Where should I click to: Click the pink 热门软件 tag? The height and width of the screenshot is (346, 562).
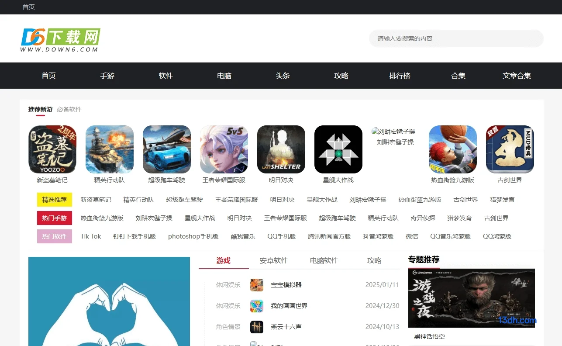point(55,236)
